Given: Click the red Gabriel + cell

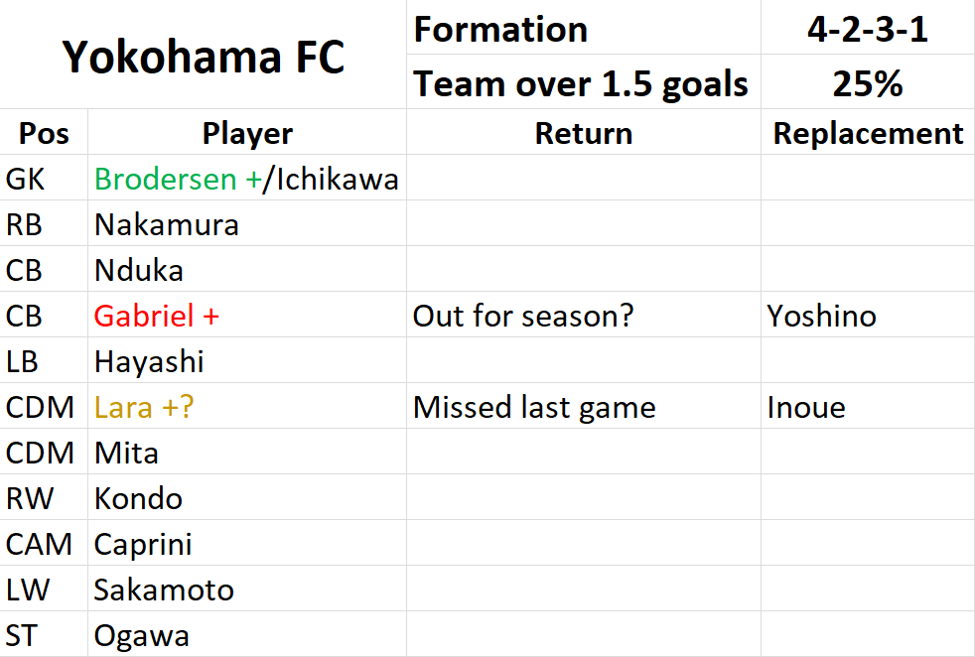Looking at the screenshot, I should coord(247,316).
